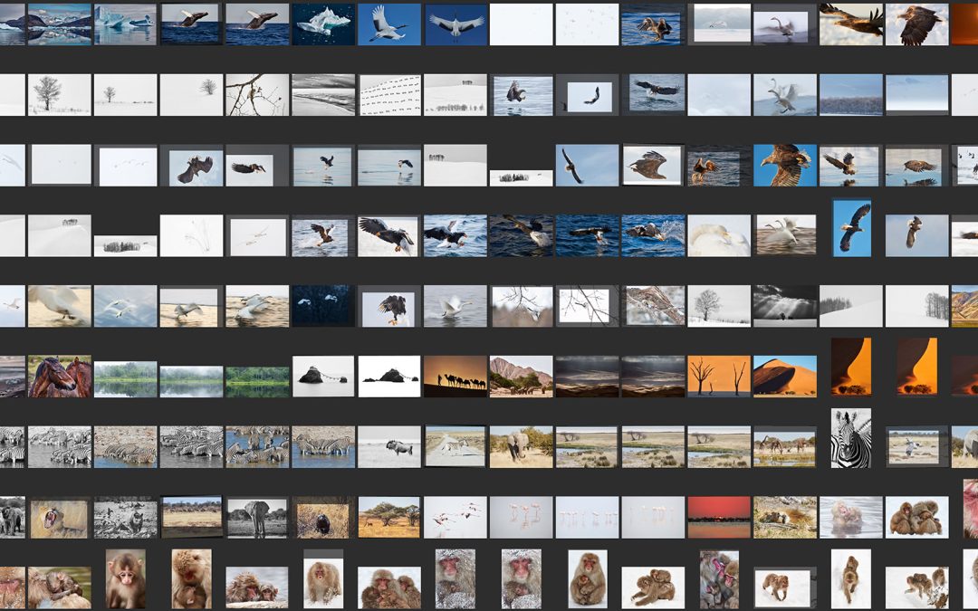Select the vertical eagle on blue sky
The image size is (978, 611).
coord(851,228)
